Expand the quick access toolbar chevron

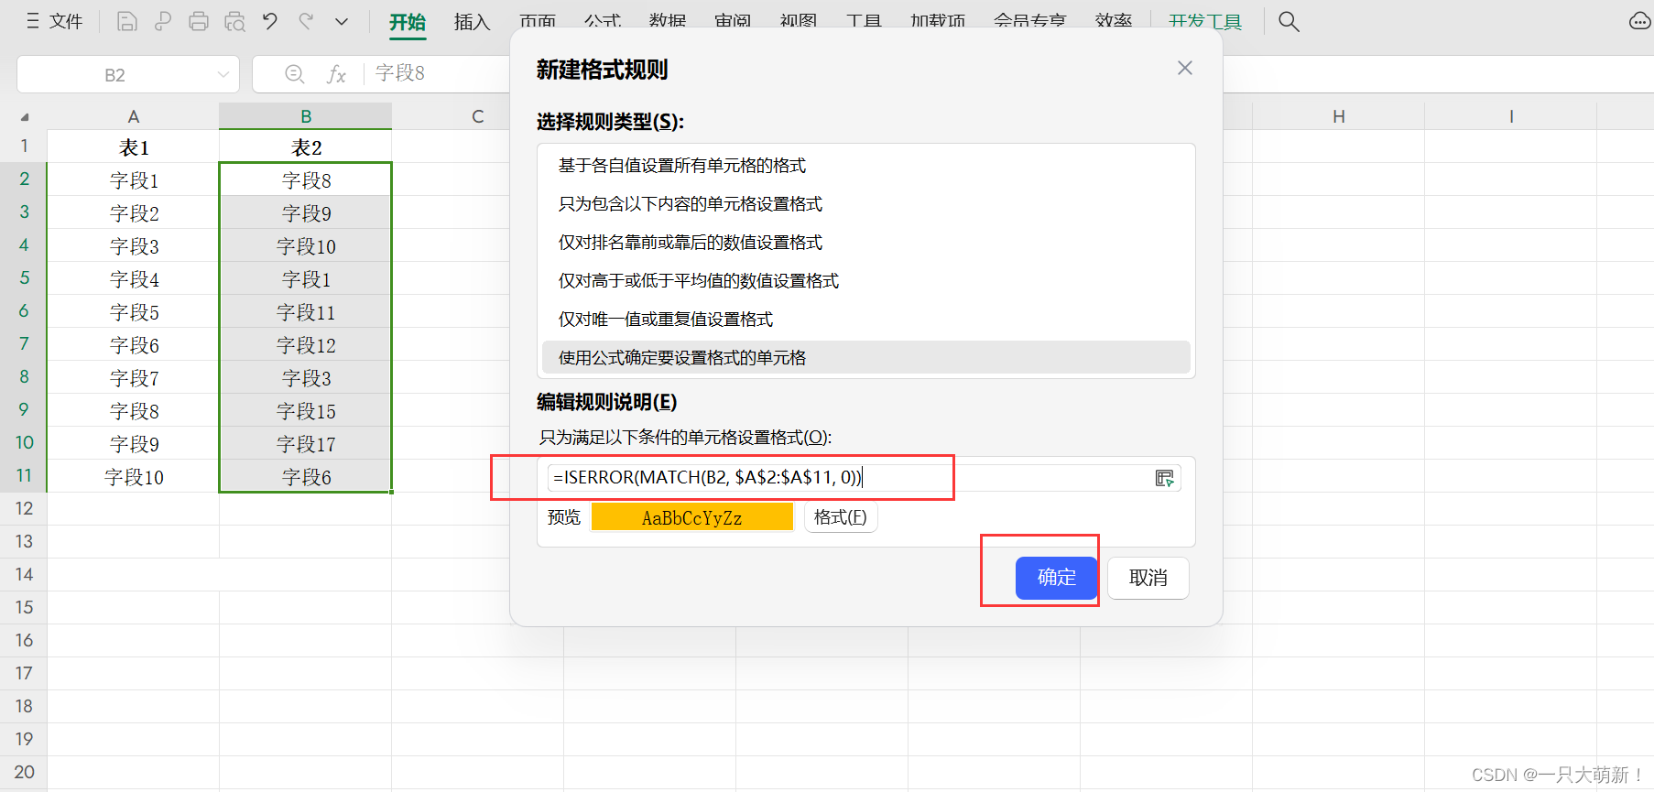342,21
